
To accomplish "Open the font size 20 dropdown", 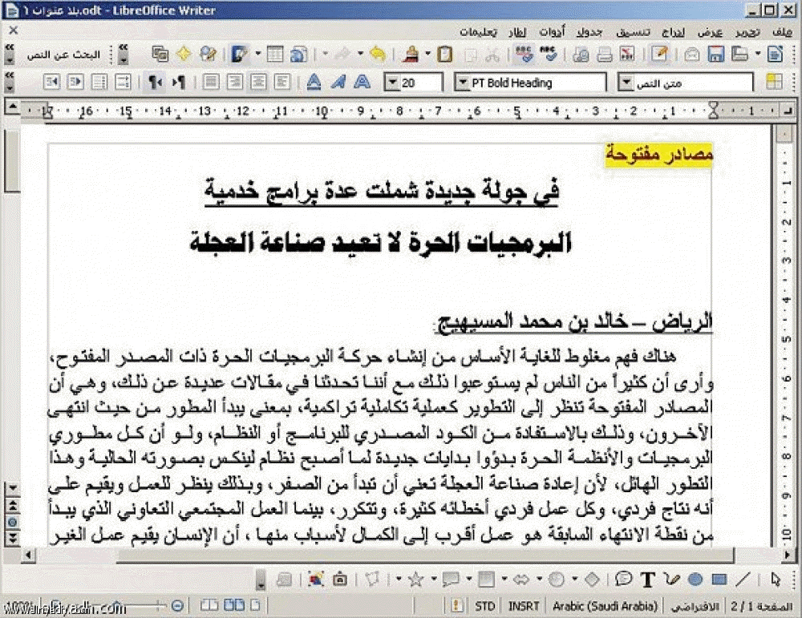I will point(392,83).
